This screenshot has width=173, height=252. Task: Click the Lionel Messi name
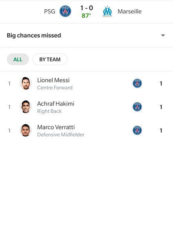53,80
